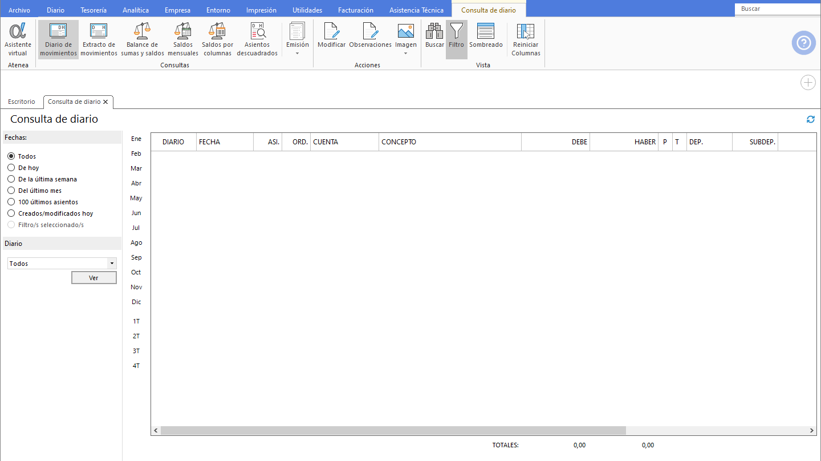The height and width of the screenshot is (461, 821).
Task: Select the Todos dates radio button
Action: [x=11, y=156]
